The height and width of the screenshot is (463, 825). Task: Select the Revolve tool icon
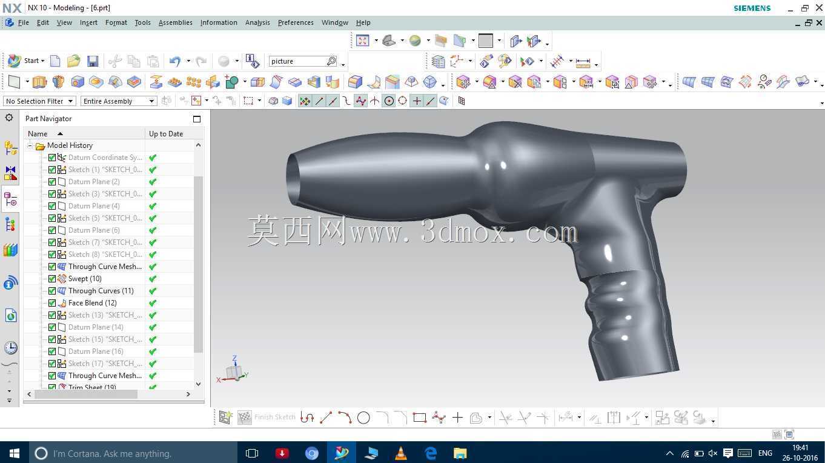point(59,82)
